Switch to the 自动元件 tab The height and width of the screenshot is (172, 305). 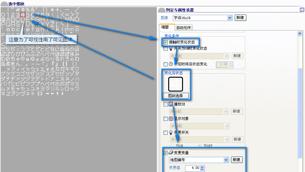coord(183,28)
